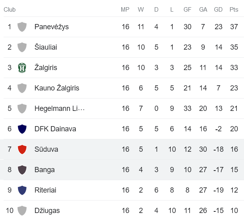Click the MP column header

coord(125,10)
